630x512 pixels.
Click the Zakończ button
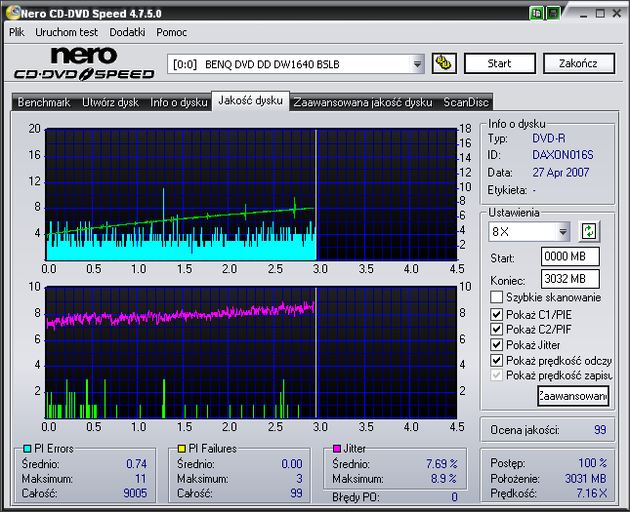pyautogui.click(x=578, y=63)
